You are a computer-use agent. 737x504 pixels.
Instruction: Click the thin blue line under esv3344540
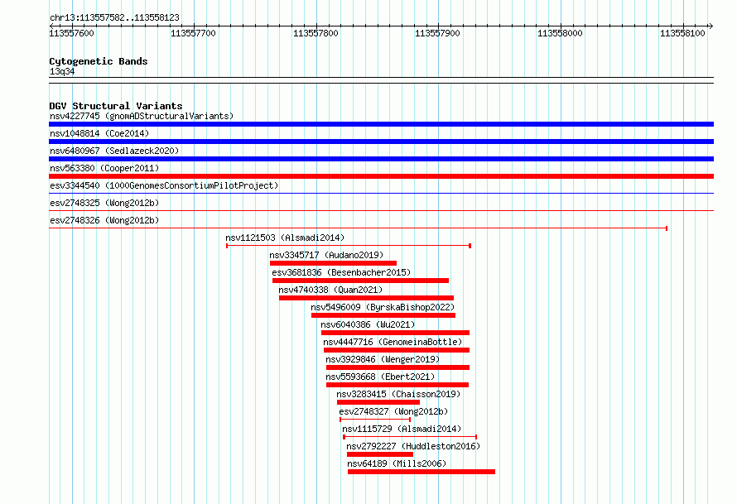pos(381,193)
